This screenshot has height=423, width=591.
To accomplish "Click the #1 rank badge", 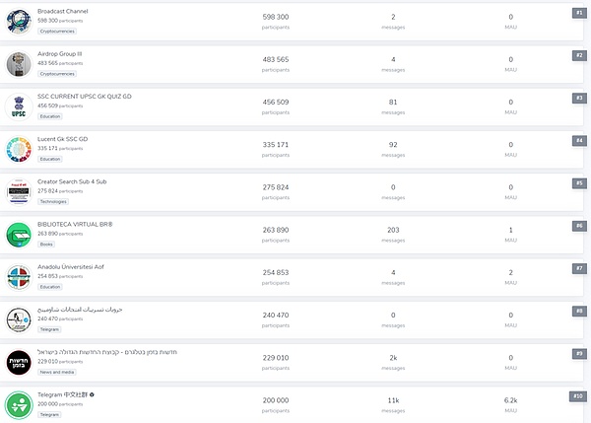I will coord(578,13).
